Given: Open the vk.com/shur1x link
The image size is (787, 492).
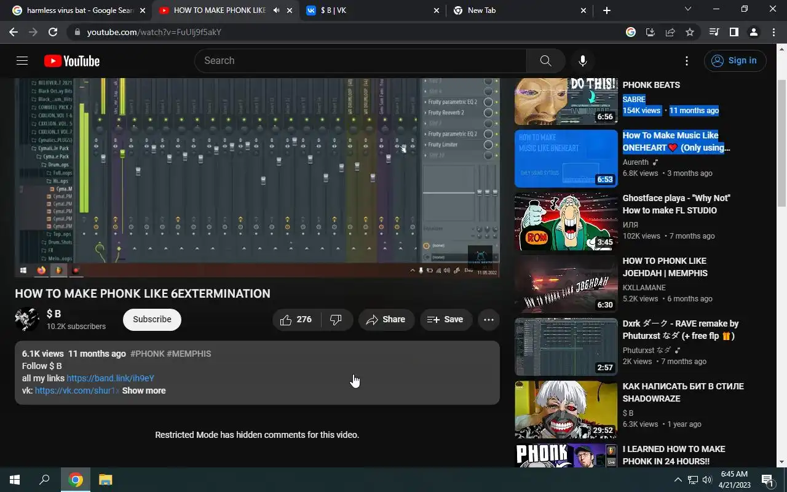Looking at the screenshot, I should (77, 391).
